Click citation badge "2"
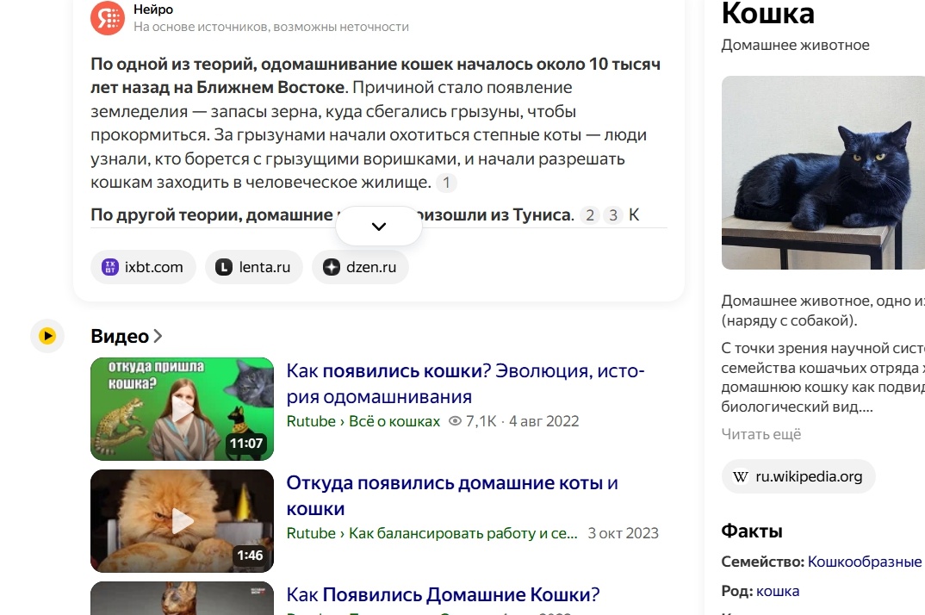Image resolution: width=925 pixels, height=615 pixels. point(590,214)
